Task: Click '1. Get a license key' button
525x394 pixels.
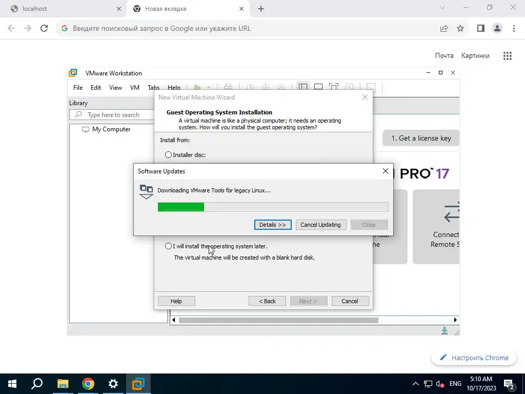Action: (421, 138)
